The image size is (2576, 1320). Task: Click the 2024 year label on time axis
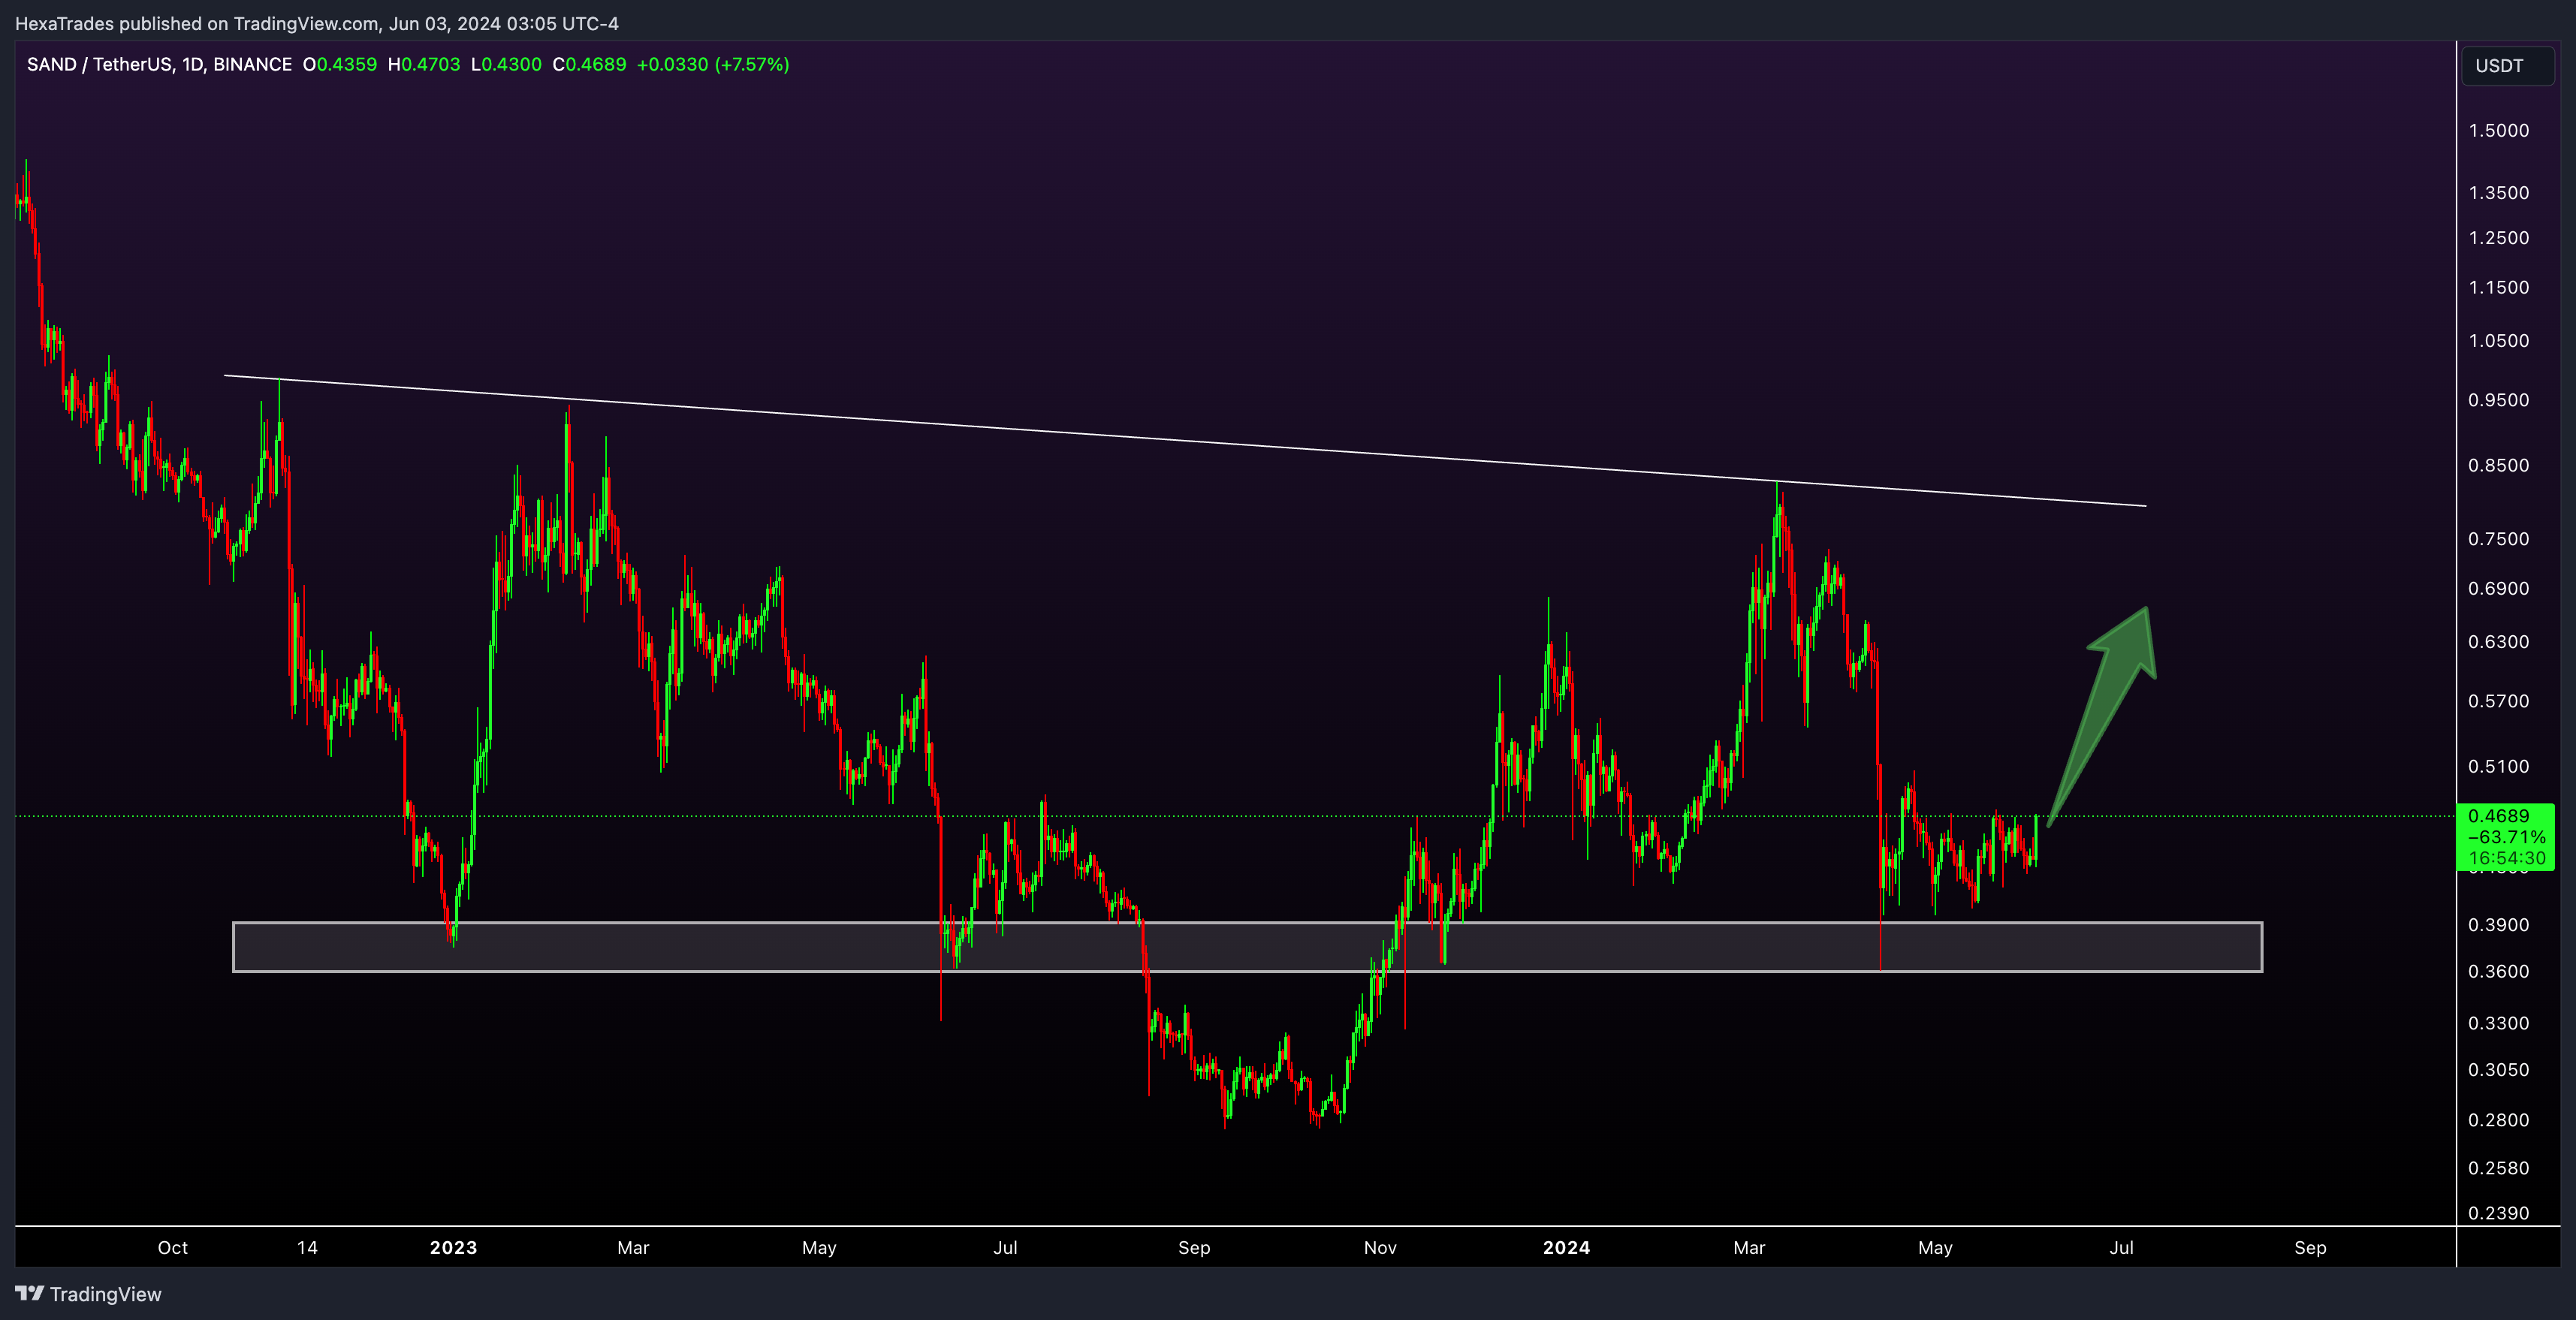[x=1566, y=1248]
